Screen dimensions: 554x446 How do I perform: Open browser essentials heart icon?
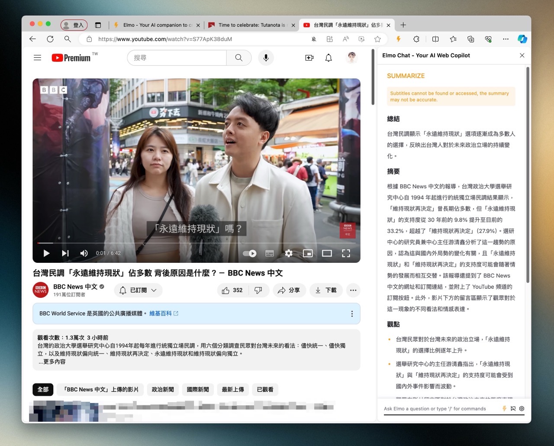tap(488, 39)
